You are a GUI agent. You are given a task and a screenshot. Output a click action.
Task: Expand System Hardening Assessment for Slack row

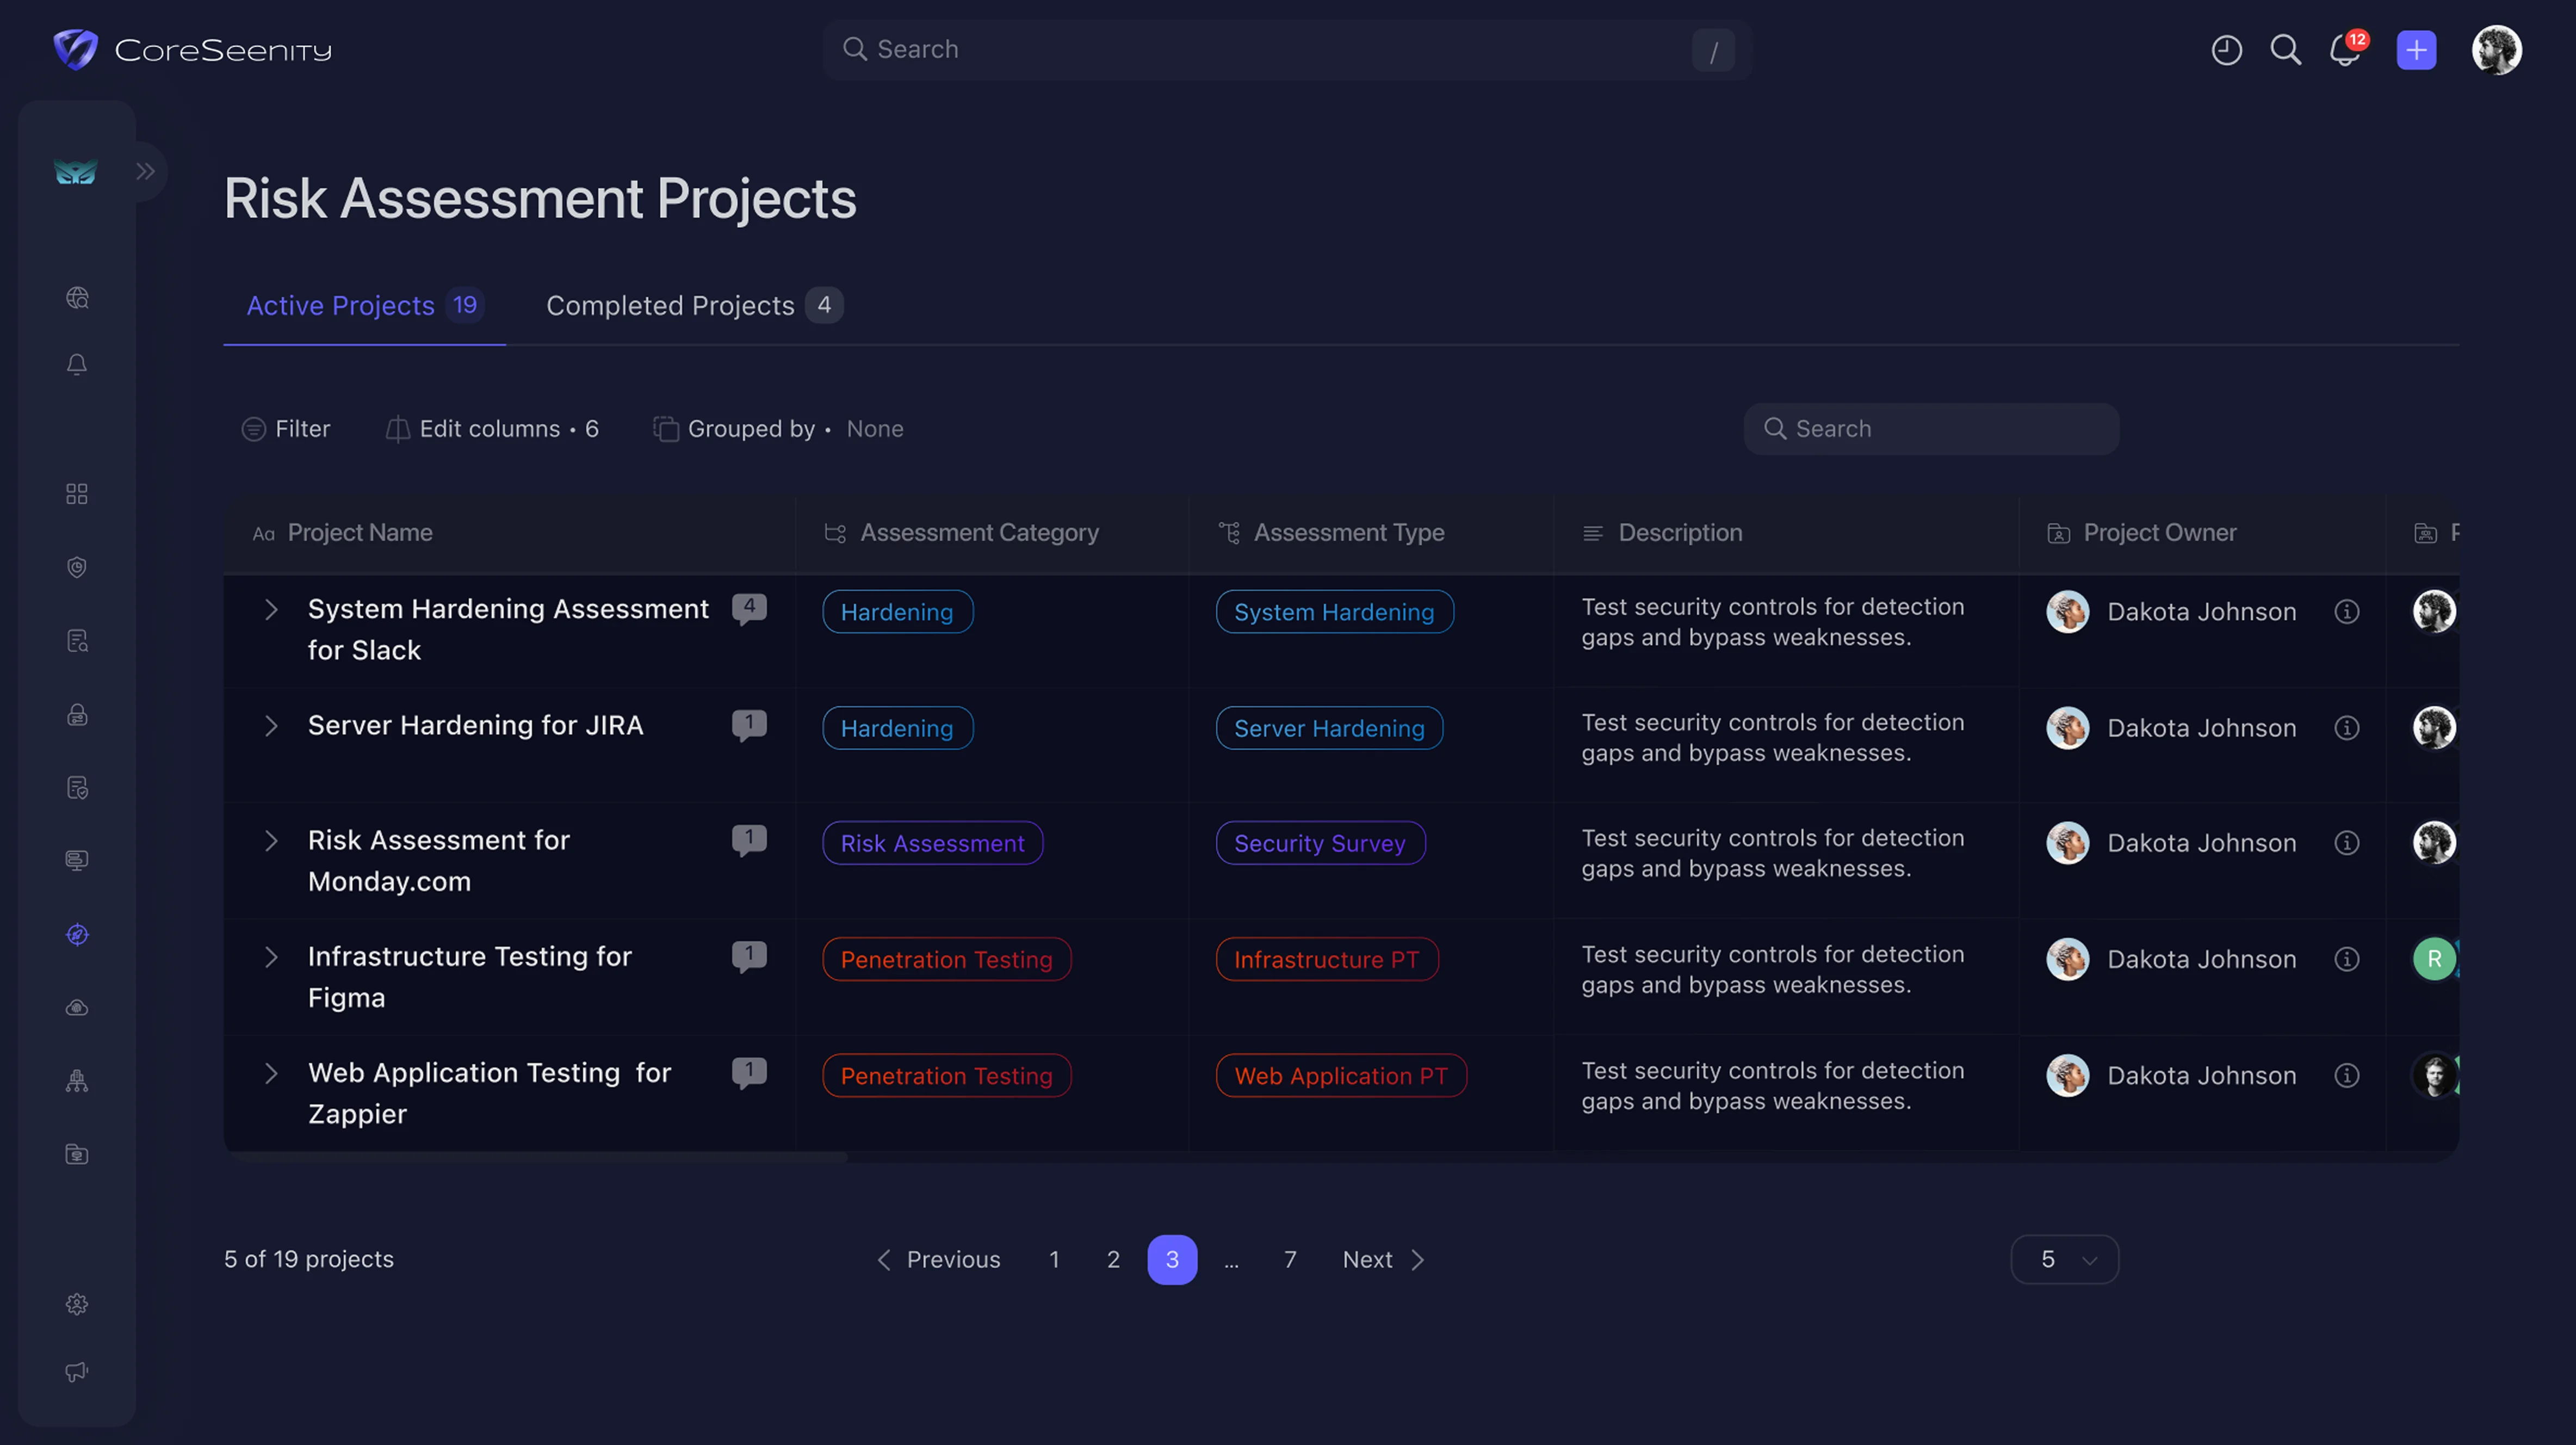271,609
